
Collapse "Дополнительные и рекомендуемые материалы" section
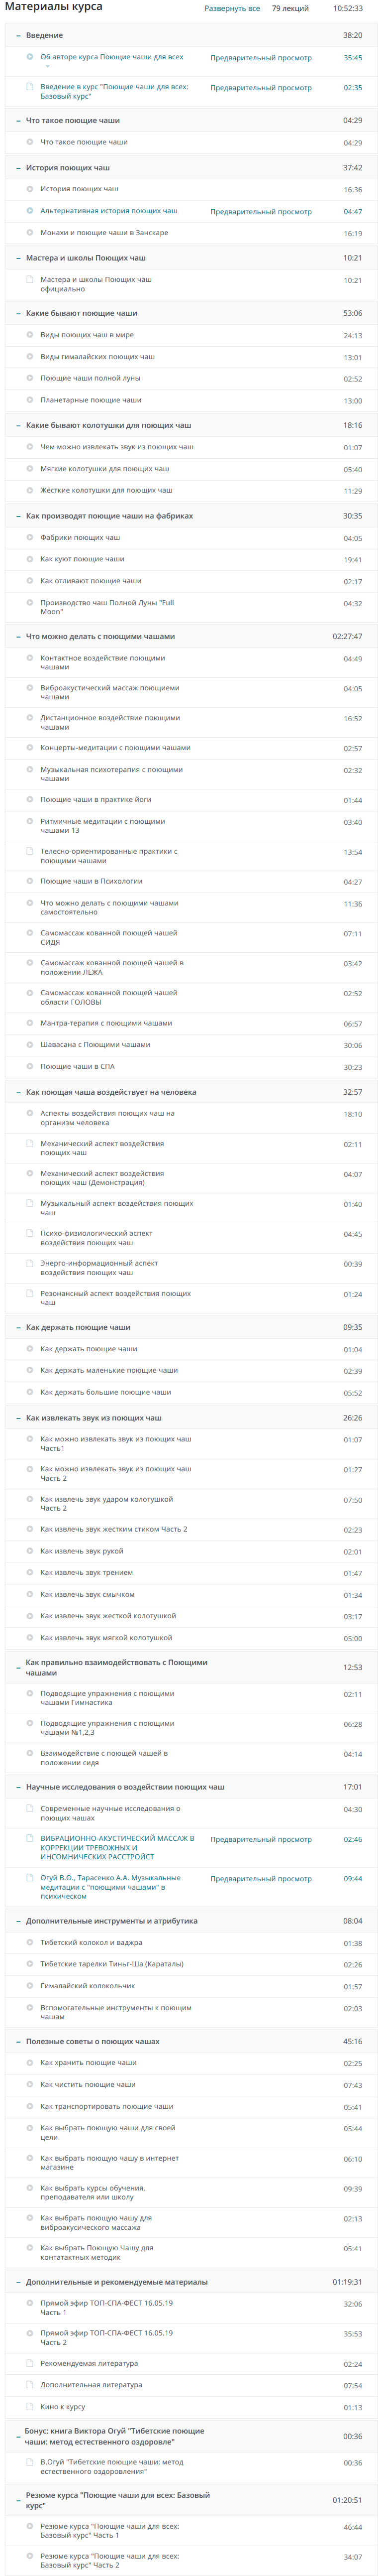coord(18,2282)
